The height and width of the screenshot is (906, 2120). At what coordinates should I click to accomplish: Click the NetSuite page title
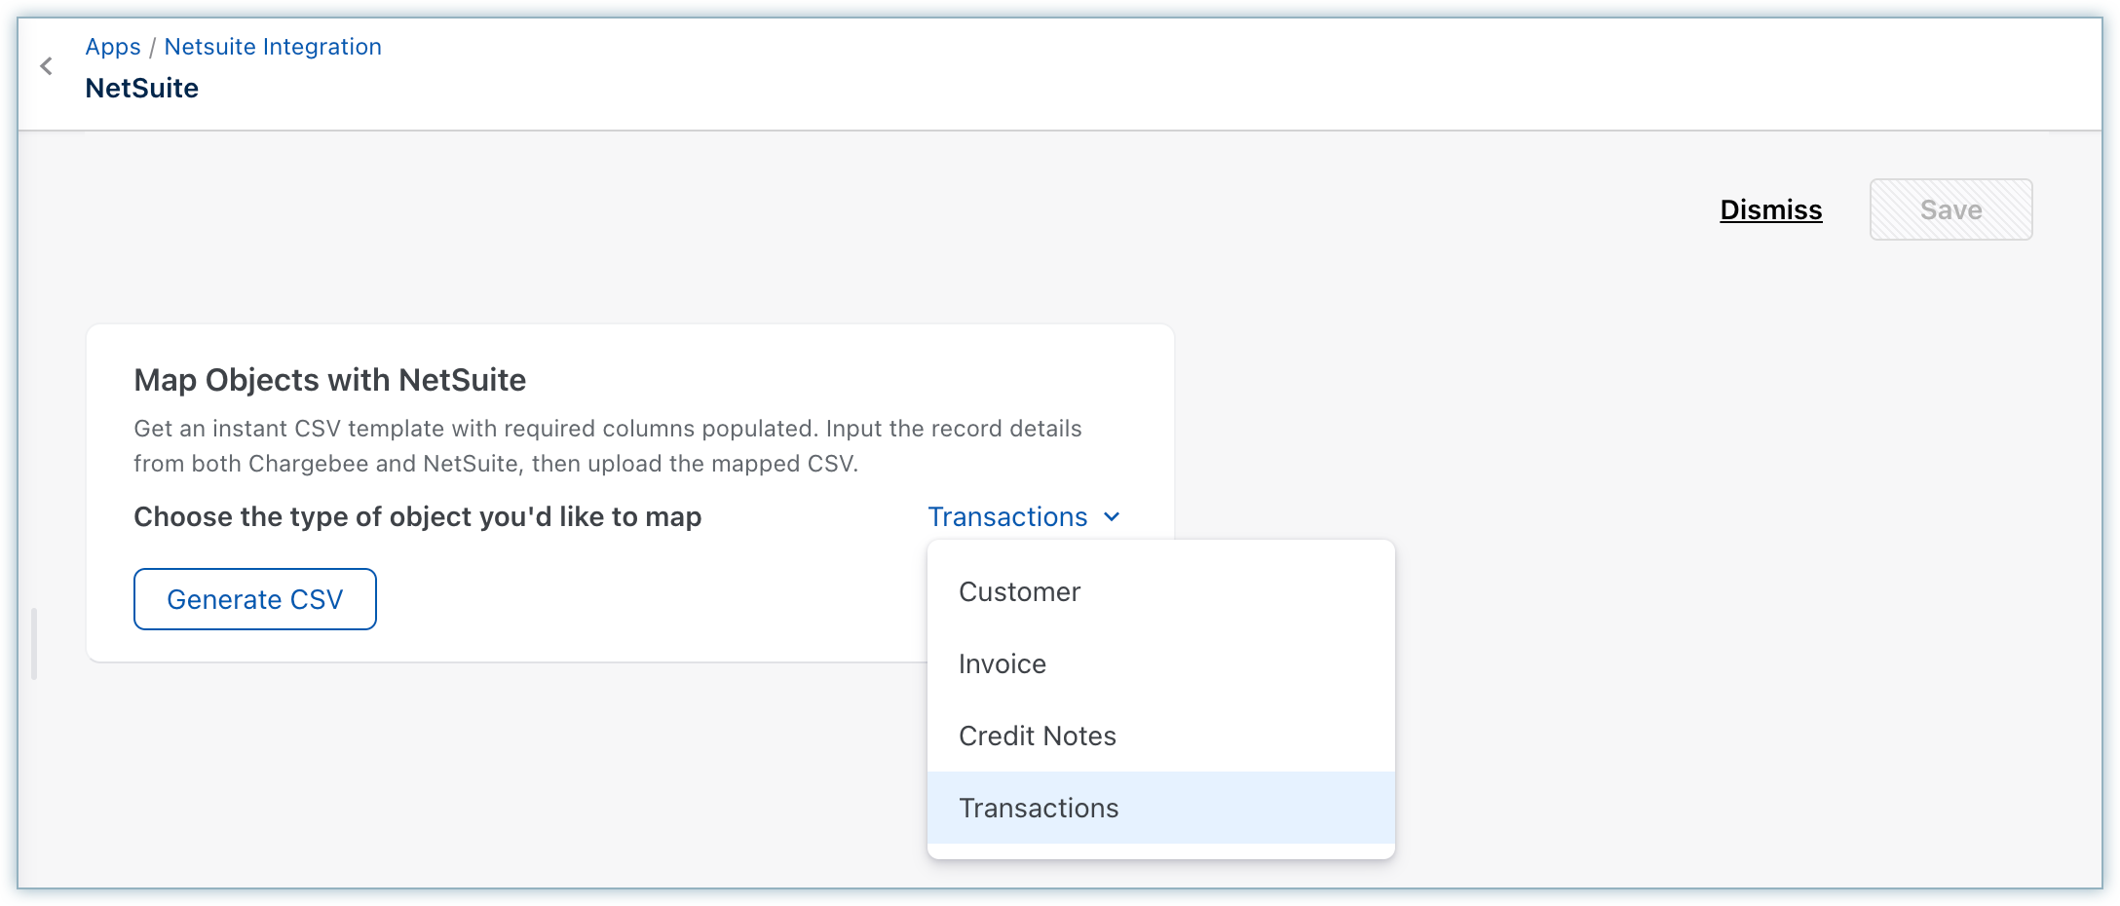[x=142, y=89]
